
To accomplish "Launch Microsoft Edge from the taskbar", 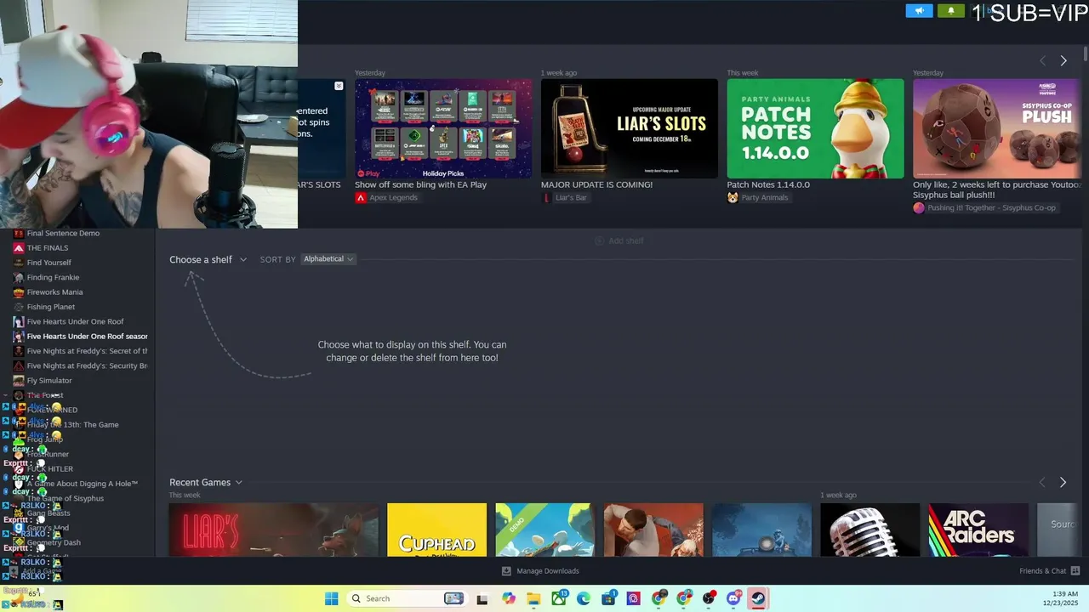I will click(x=584, y=598).
